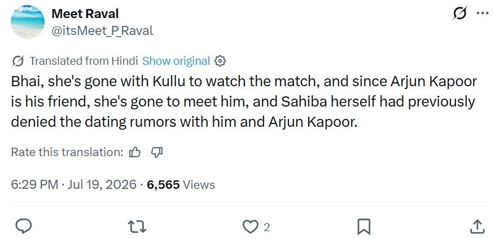Viewport: 495px width, 239px height.
Task: Open the Grok icon at top right
Action: click(459, 14)
